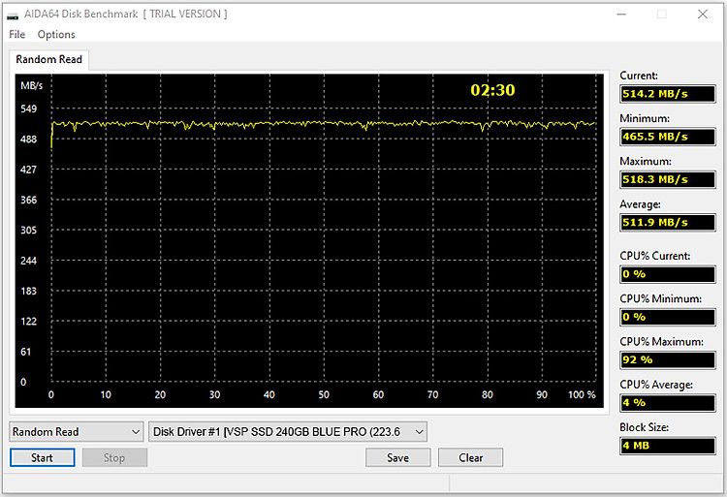Click the MB/s axis label on graph

pyautogui.click(x=31, y=85)
